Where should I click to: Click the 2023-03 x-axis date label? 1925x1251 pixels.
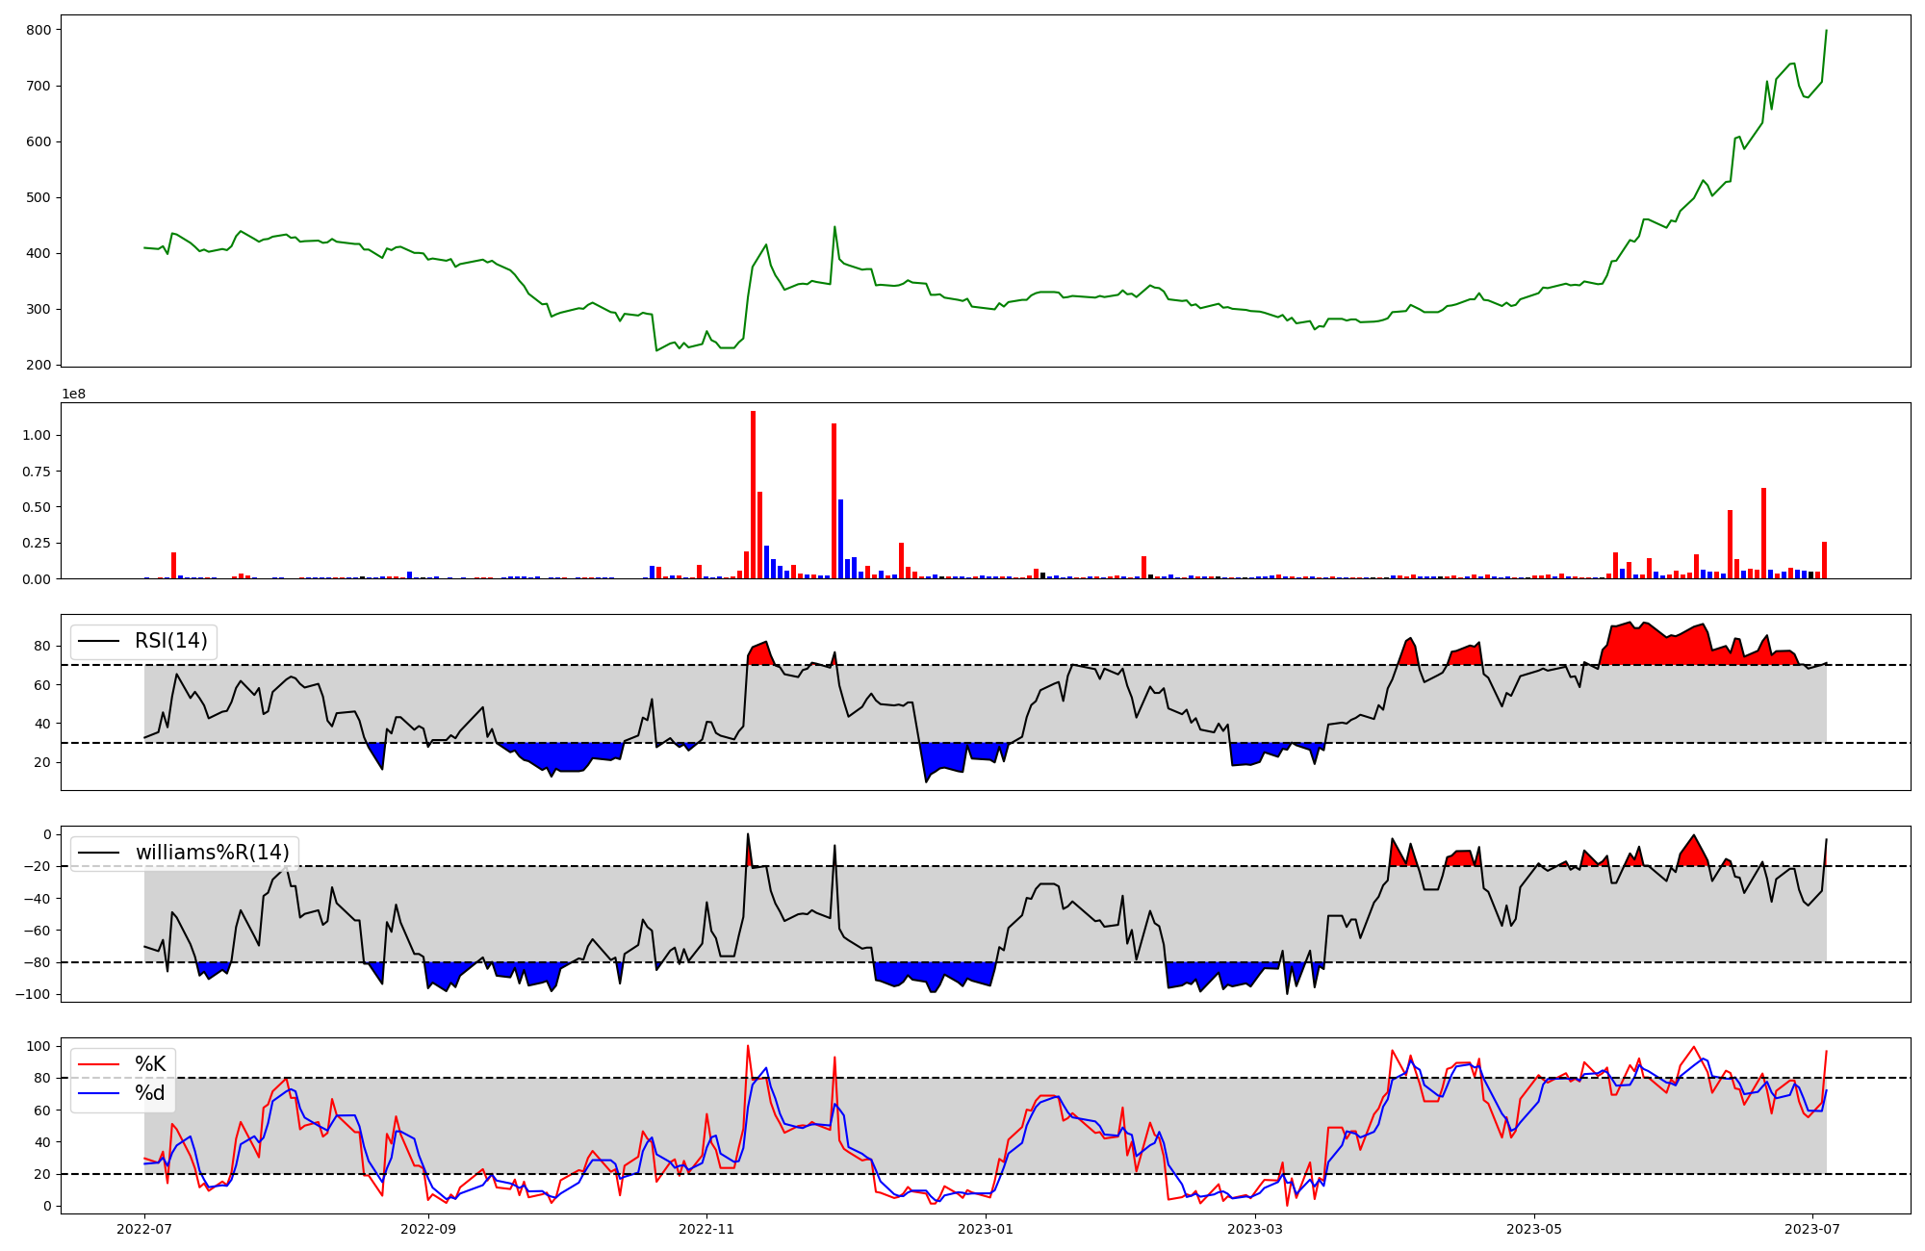tap(1255, 1229)
